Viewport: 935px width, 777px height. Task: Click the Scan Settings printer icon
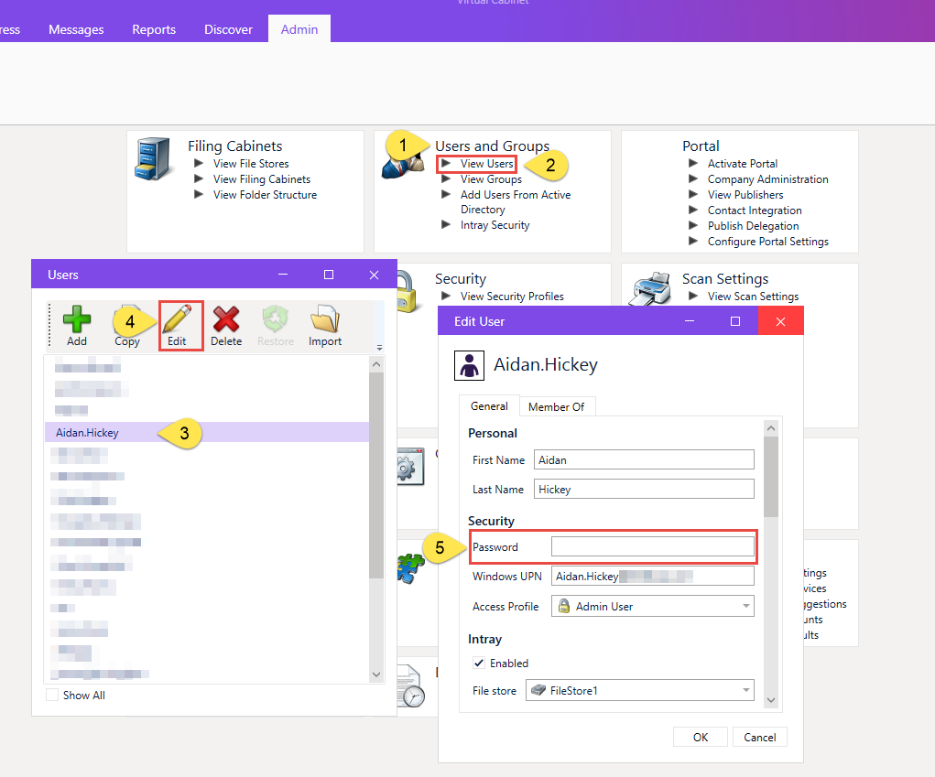(x=650, y=288)
